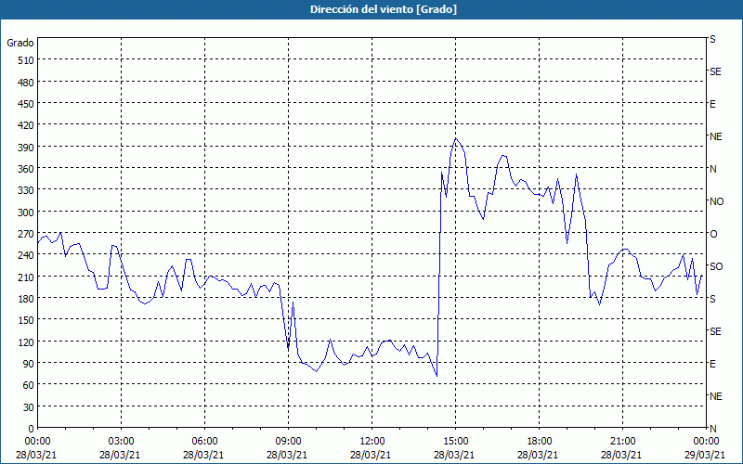
Task: Select the O compass label on the right axis
Action: point(713,234)
